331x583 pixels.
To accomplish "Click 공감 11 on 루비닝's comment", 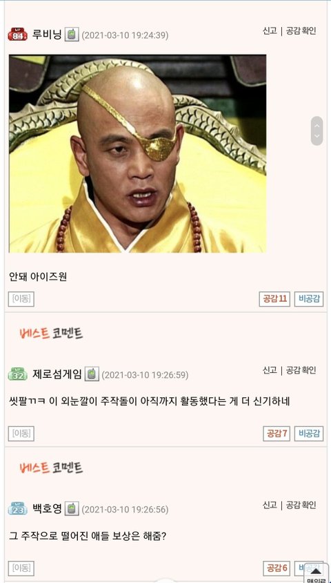I will pos(274,299).
